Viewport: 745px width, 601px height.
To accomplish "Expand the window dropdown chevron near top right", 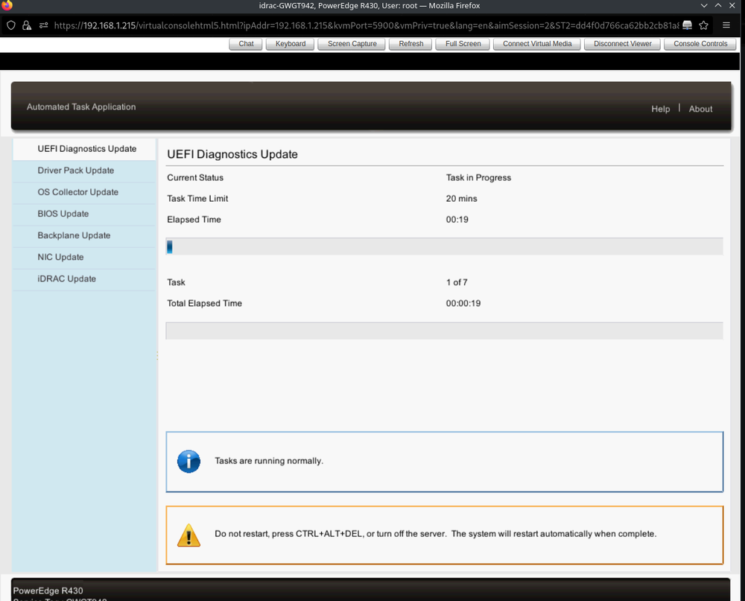I will (703, 5).
